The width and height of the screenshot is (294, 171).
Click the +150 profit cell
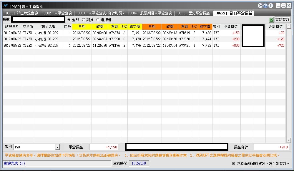[x=231, y=33]
